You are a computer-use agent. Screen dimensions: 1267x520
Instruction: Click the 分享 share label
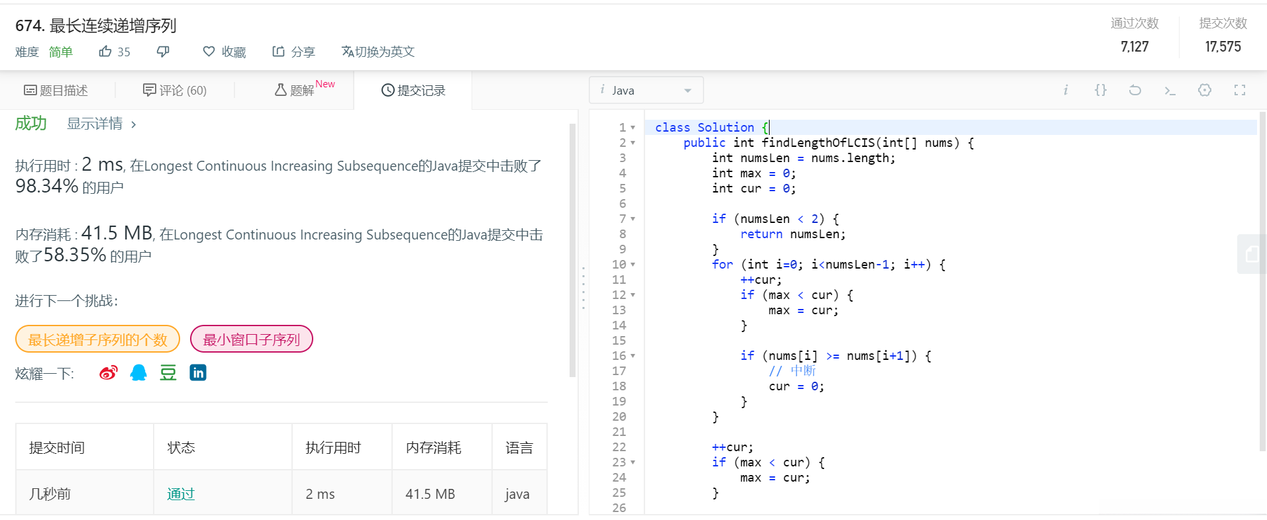pyautogui.click(x=303, y=52)
